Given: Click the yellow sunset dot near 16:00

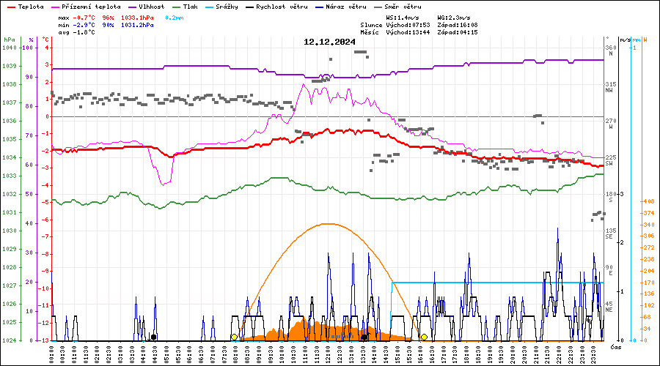Looking at the screenshot, I should 424,337.
